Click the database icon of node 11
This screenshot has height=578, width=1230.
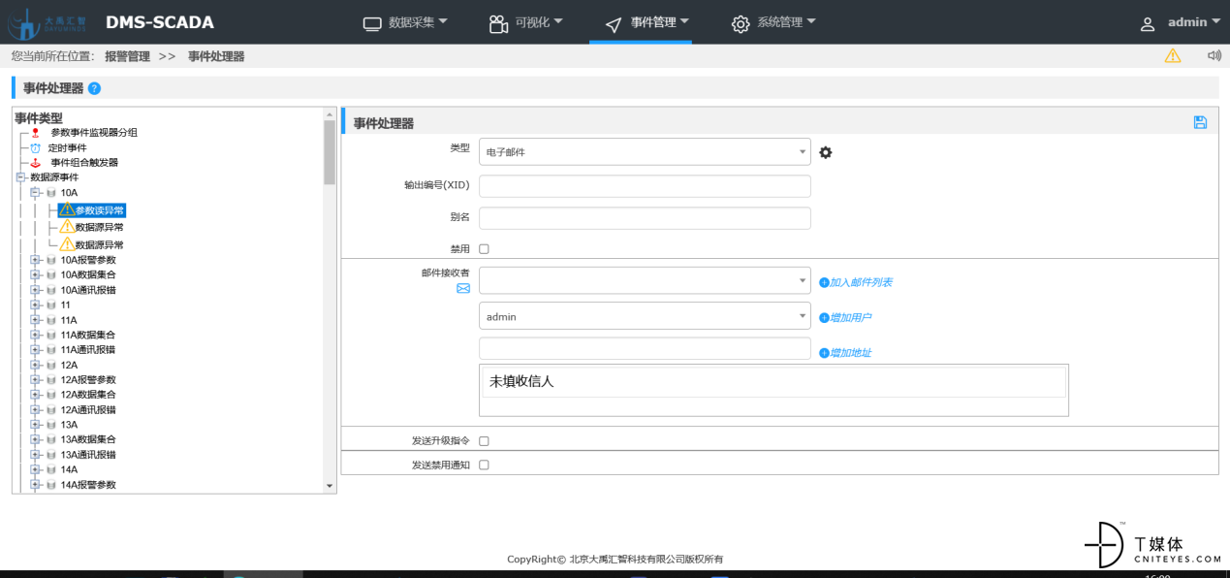pos(50,305)
